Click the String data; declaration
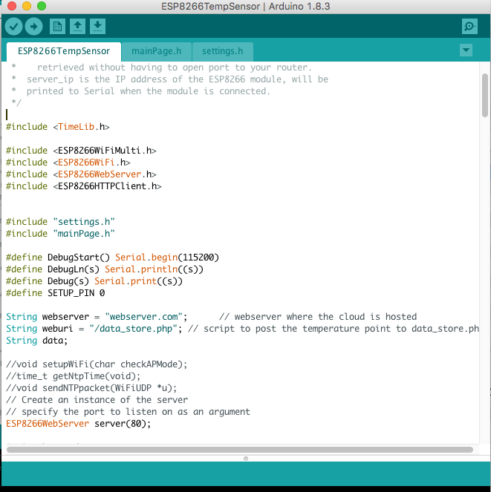The image size is (491, 492). pyautogui.click(x=36, y=341)
